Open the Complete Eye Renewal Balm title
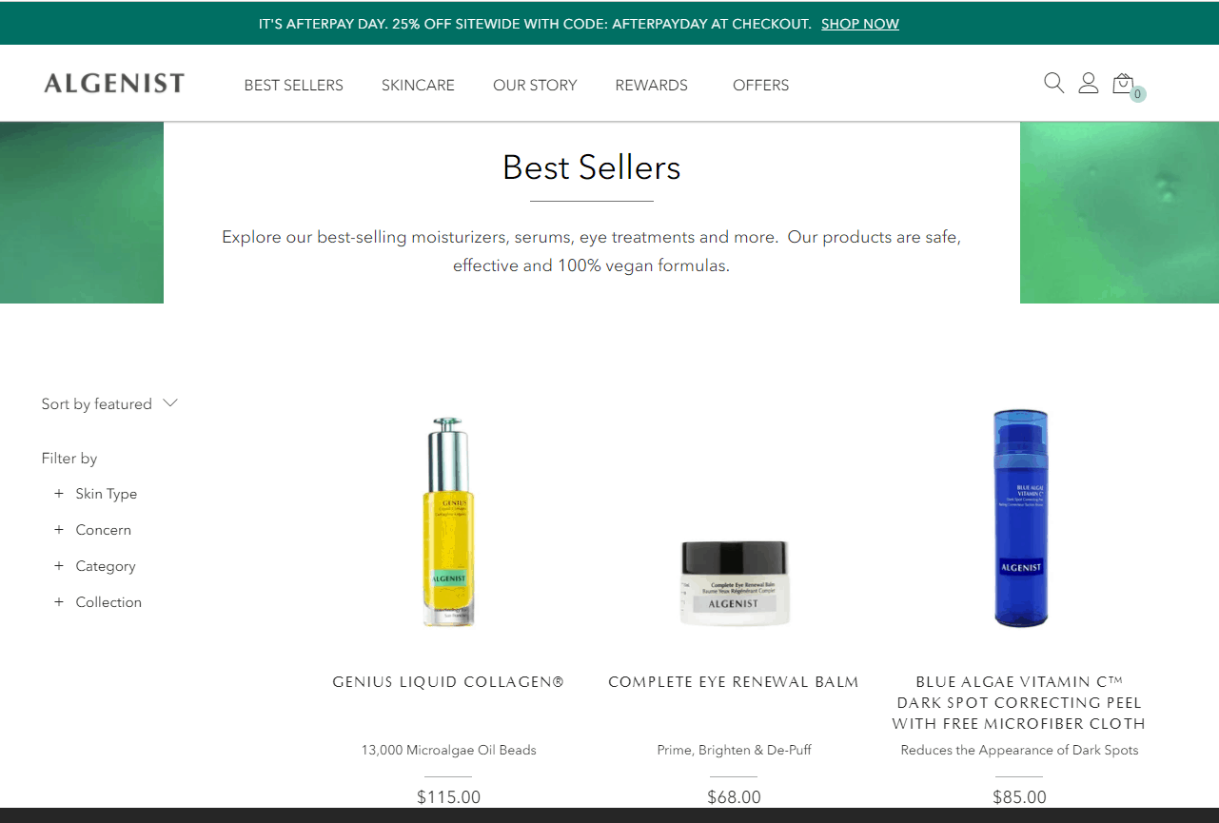Viewport: 1219px width, 823px height. (734, 682)
